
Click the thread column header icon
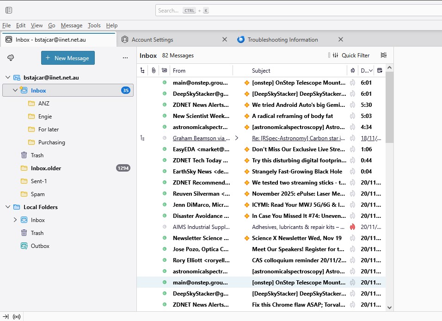[142, 71]
